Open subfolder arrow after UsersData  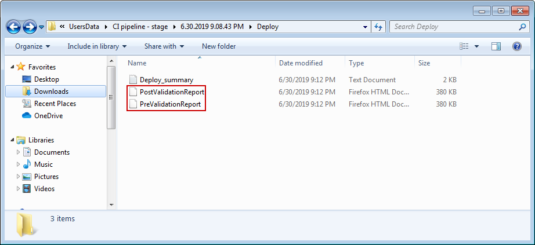[x=105, y=27]
